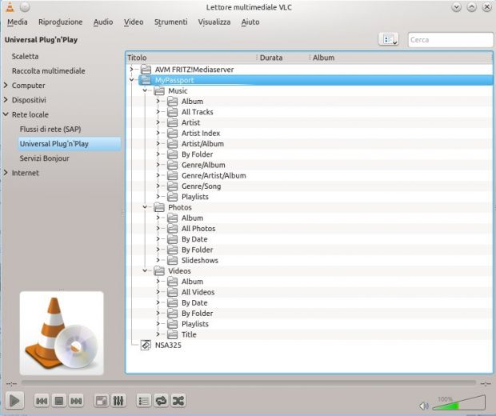Adjust the volume slider
496x416 pixels.
click(x=458, y=402)
